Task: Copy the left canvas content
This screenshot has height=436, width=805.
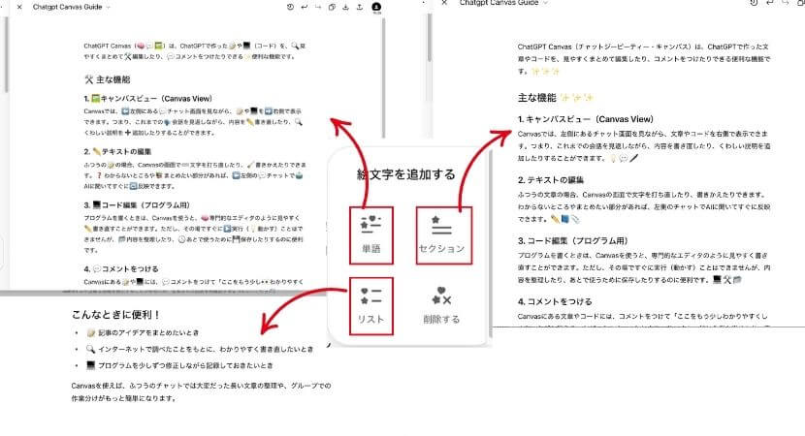Action: click(x=332, y=7)
